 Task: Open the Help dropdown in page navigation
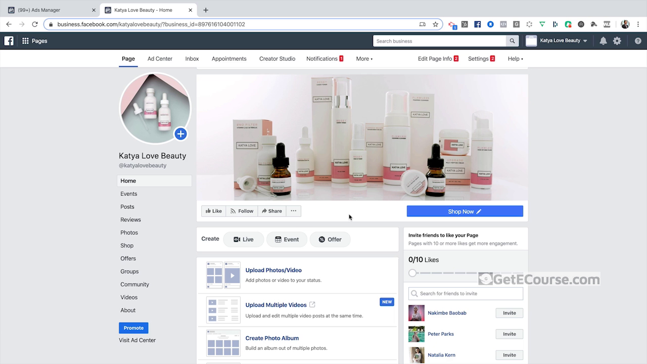[x=515, y=59]
